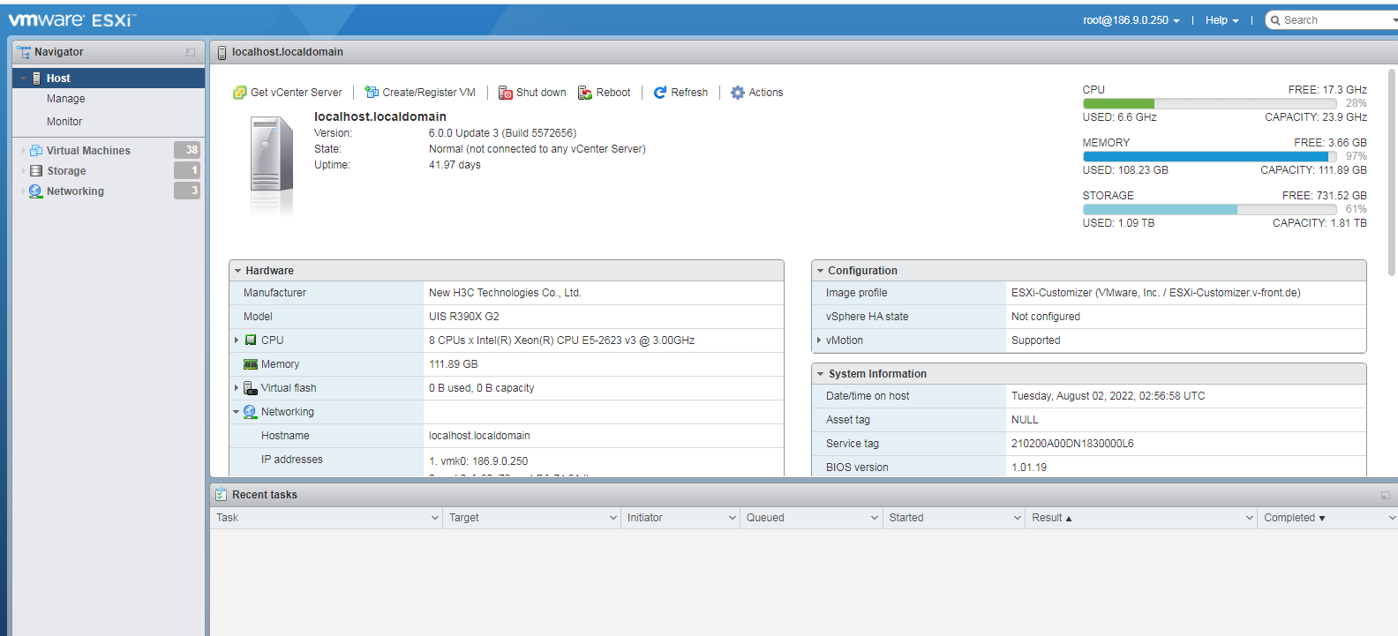Open the Initiator column dropdown
Viewport: 1398px width, 636px height.
click(x=733, y=518)
